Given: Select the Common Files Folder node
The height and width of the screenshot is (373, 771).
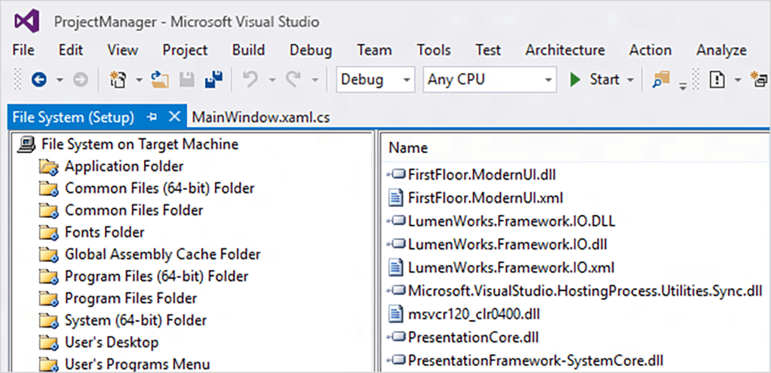Looking at the screenshot, I should tap(134, 211).
